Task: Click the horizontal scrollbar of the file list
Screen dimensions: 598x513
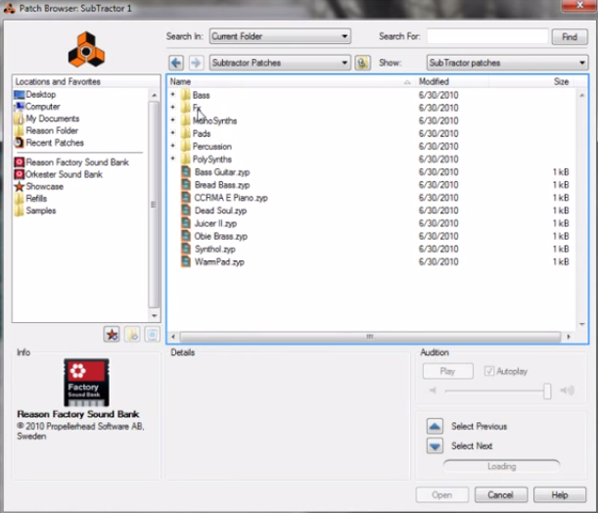Action: point(370,337)
